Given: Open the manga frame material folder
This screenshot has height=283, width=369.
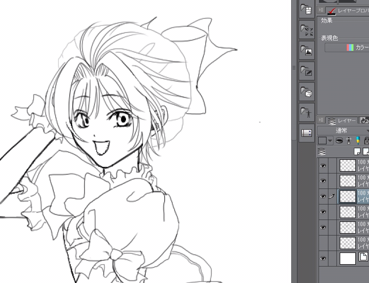Looking at the screenshot, I should point(307,9).
